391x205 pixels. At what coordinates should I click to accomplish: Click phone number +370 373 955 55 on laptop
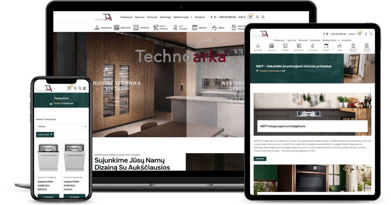pos(227,17)
